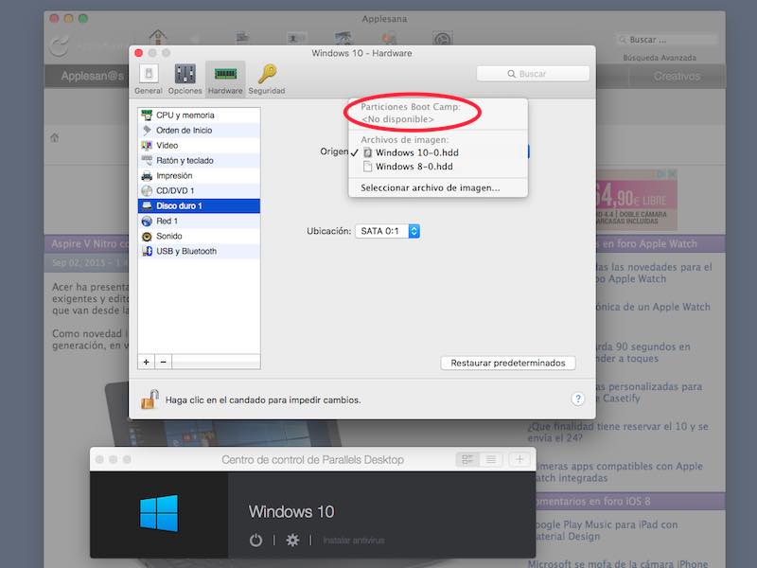Click the Buscar field in Applesana window
Image resolution: width=757 pixels, height=568 pixels.
[x=668, y=40]
